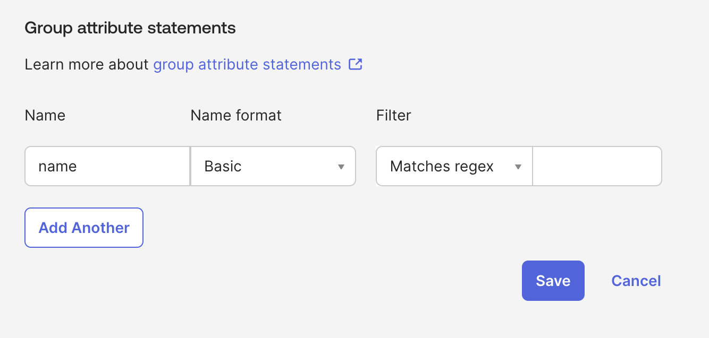Open the Basic name format combo box

click(273, 167)
